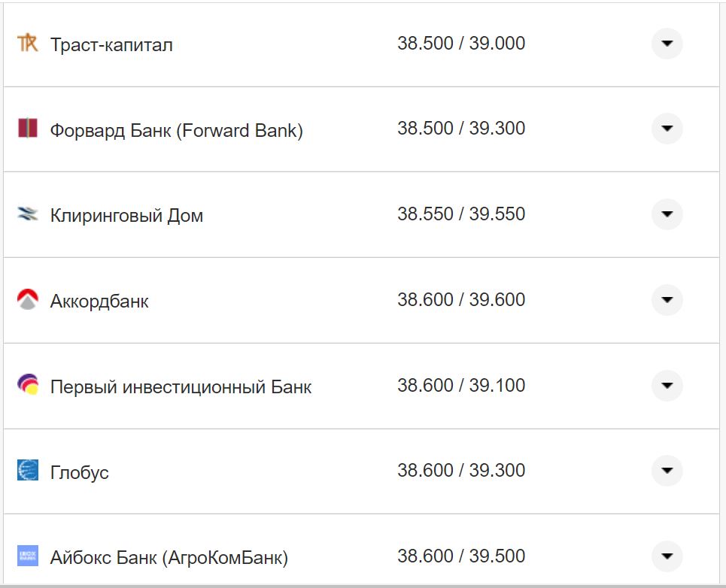Open the Клиринговый Дом dropdown arrow
The height and width of the screenshot is (588, 726).
tap(667, 214)
